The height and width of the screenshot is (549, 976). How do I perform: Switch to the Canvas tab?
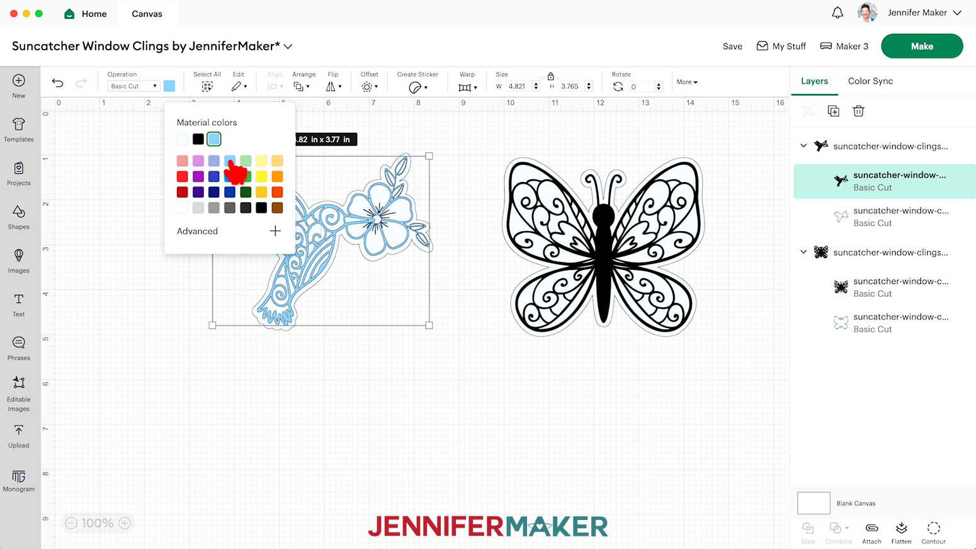pyautogui.click(x=147, y=14)
